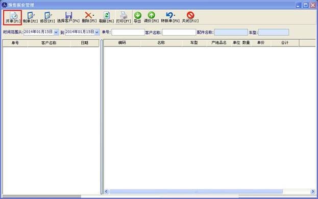Click the red X 删除[F5] icon
This screenshot has width=318, height=199.
click(88, 15)
